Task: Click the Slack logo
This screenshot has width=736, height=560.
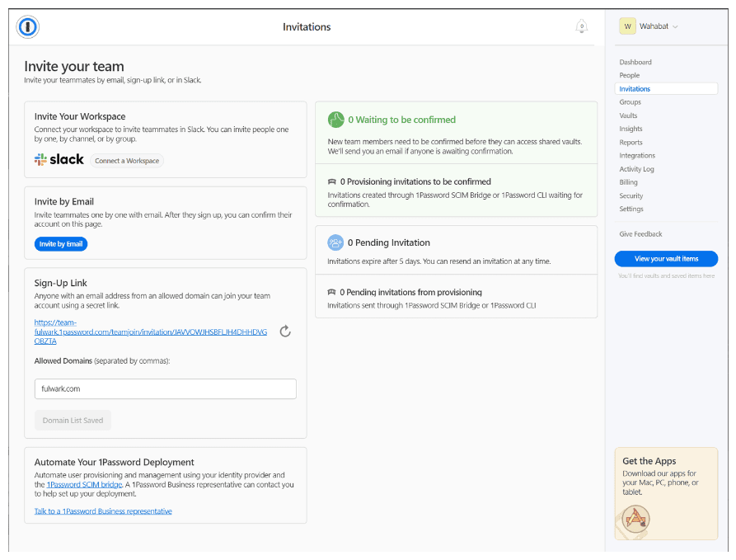Action: 59,160
